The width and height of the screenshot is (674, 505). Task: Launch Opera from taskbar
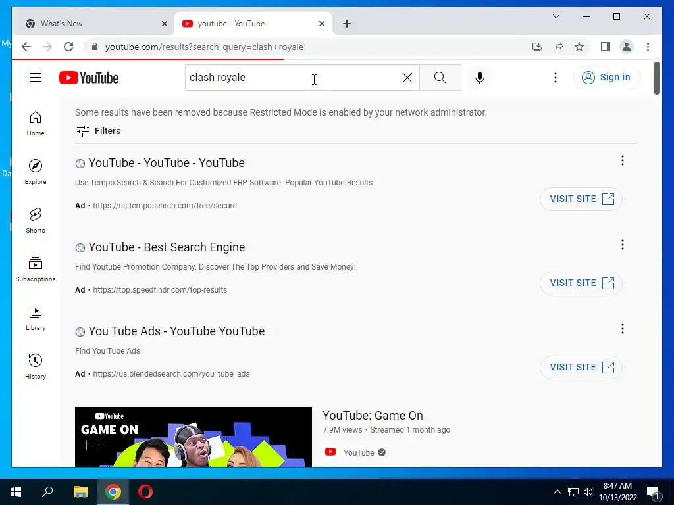pos(145,492)
